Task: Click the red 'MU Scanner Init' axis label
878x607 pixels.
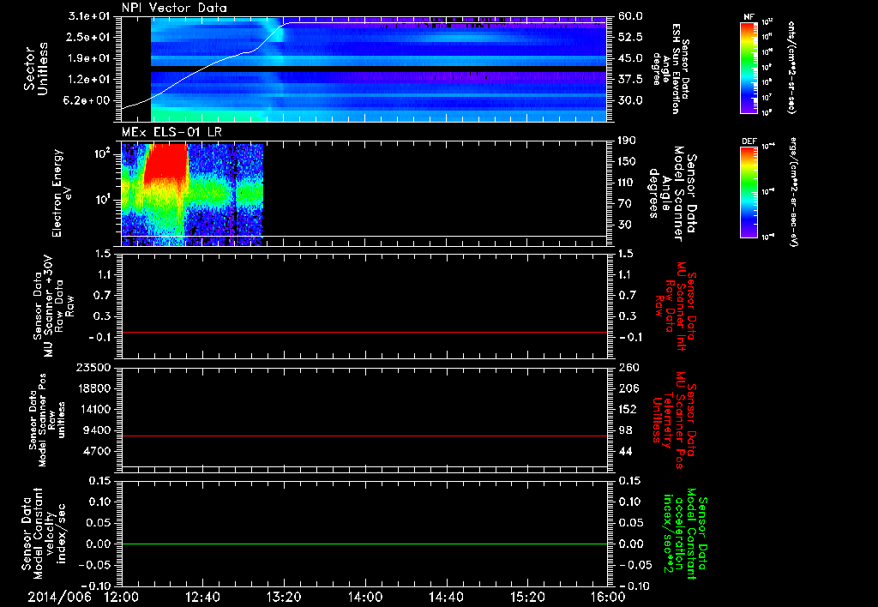Action: pyautogui.click(x=676, y=306)
